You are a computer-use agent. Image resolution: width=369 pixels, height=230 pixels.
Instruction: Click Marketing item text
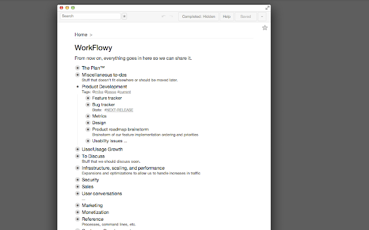point(92,205)
